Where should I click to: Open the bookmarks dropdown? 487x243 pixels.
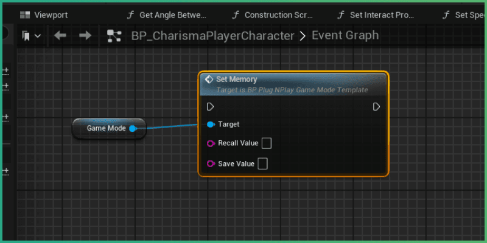tap(32, 36)
